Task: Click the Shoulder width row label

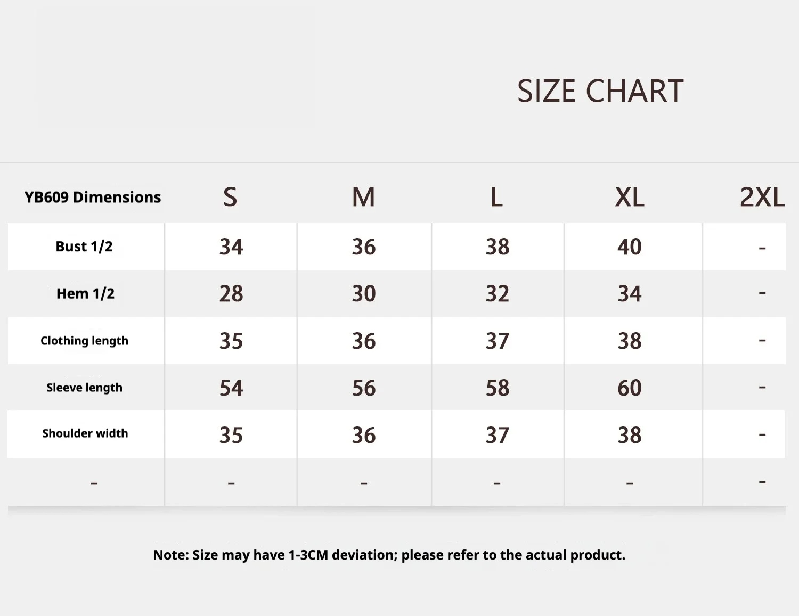Action: coord(85,433)
